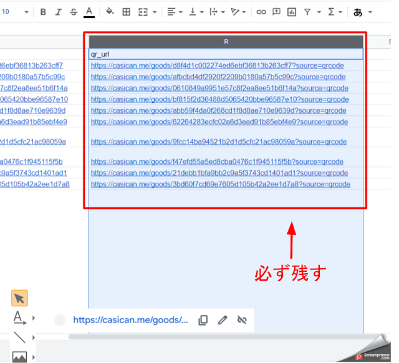399x363 pixels.
Task: Select the line drawing tool
Action: 19,337
